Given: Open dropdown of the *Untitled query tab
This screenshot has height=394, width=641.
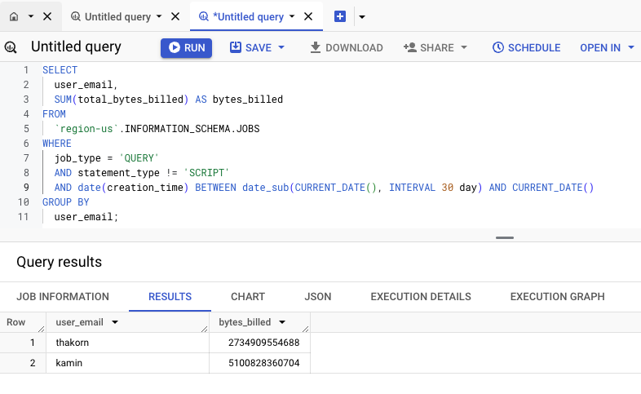Looking at the screenshot, I should click(292, 16).
